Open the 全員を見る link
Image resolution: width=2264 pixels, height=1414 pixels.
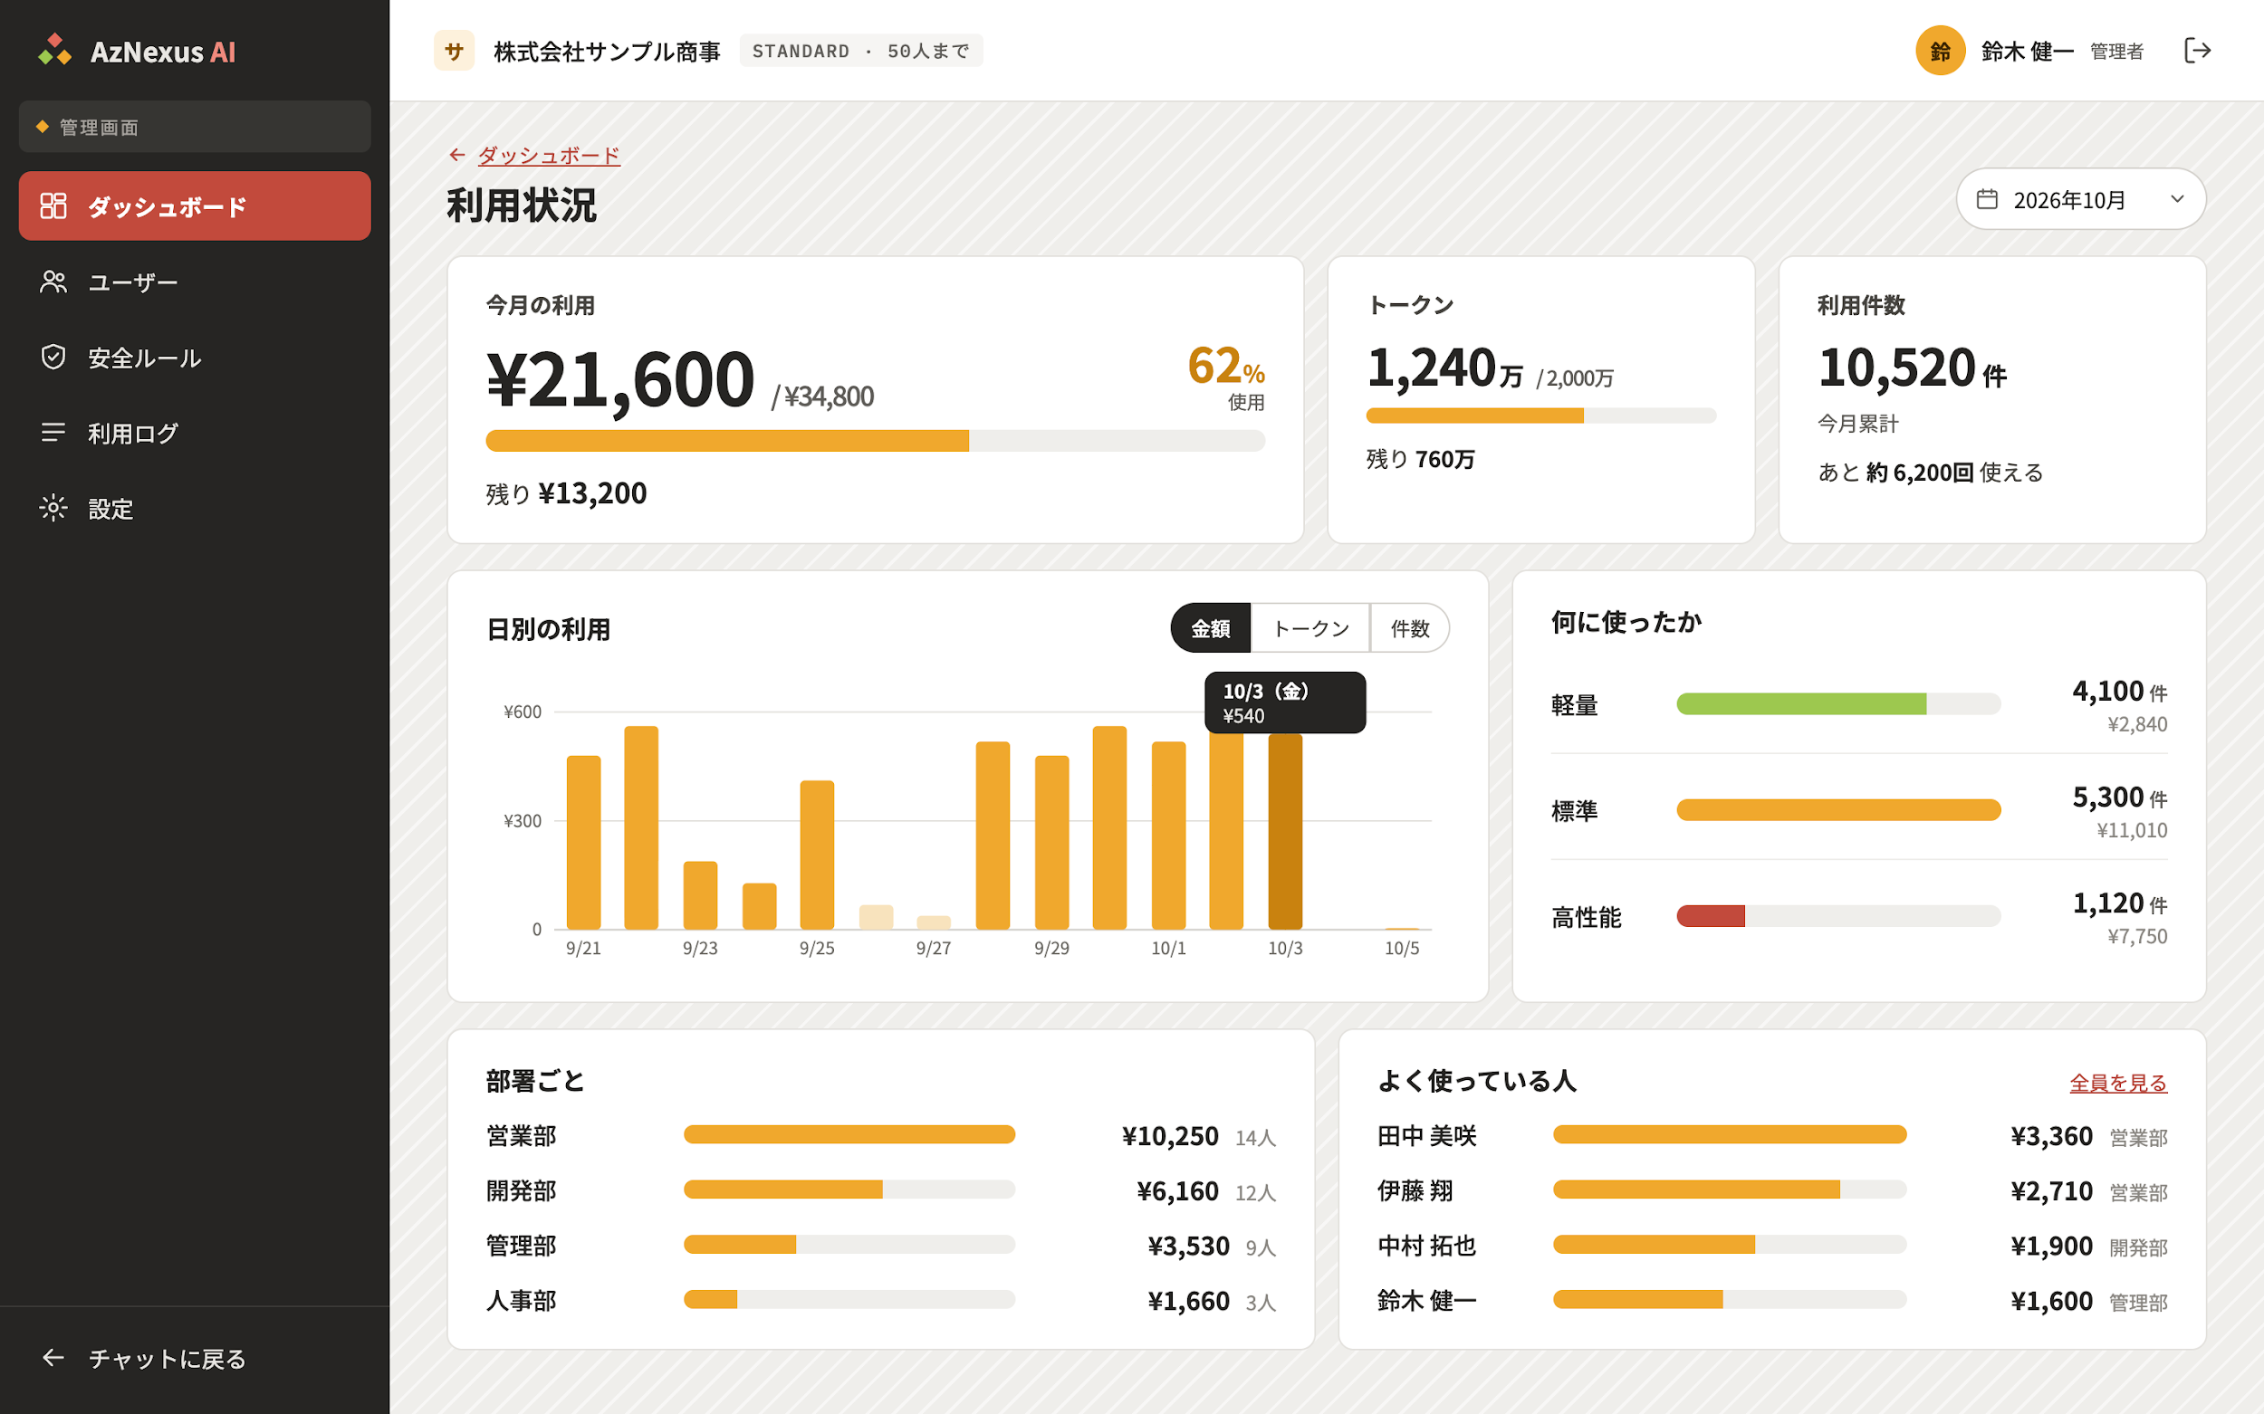(x=2118, y=1082)
